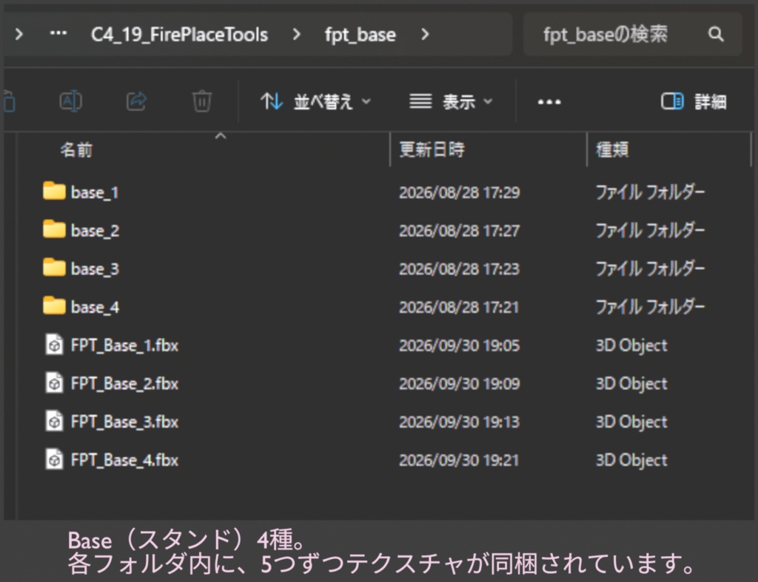This screenshot has height=582, width=758.
Task: Open the 表示 view dropdown
Action: coord(451,101)
